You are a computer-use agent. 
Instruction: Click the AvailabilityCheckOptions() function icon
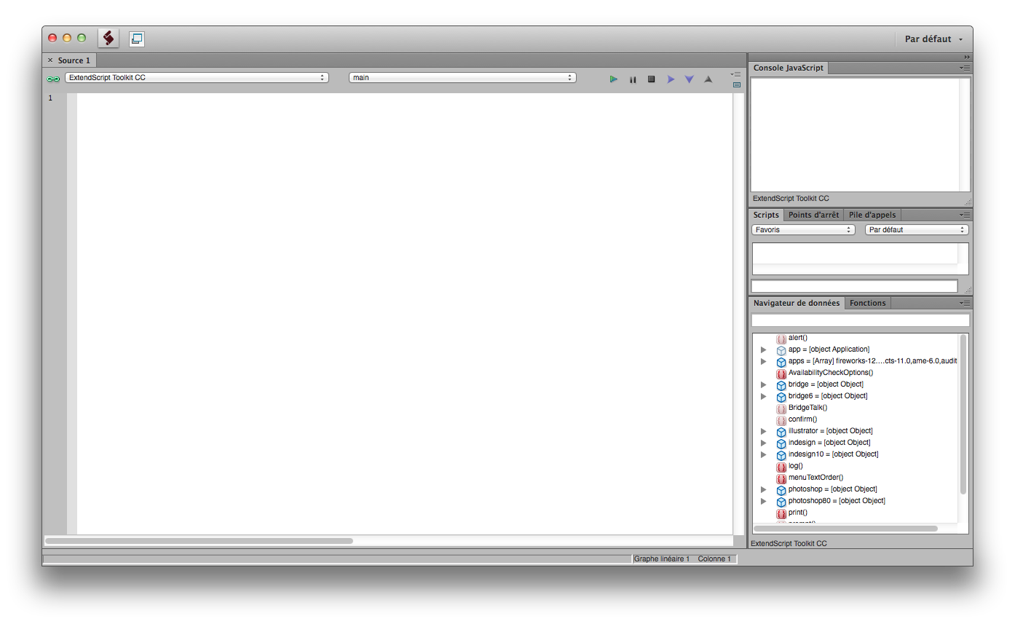point(781,374)
